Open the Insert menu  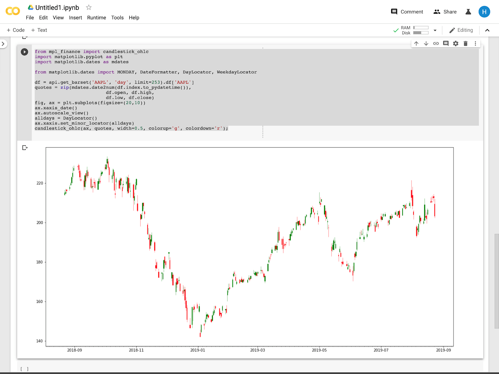pos(75,17)
